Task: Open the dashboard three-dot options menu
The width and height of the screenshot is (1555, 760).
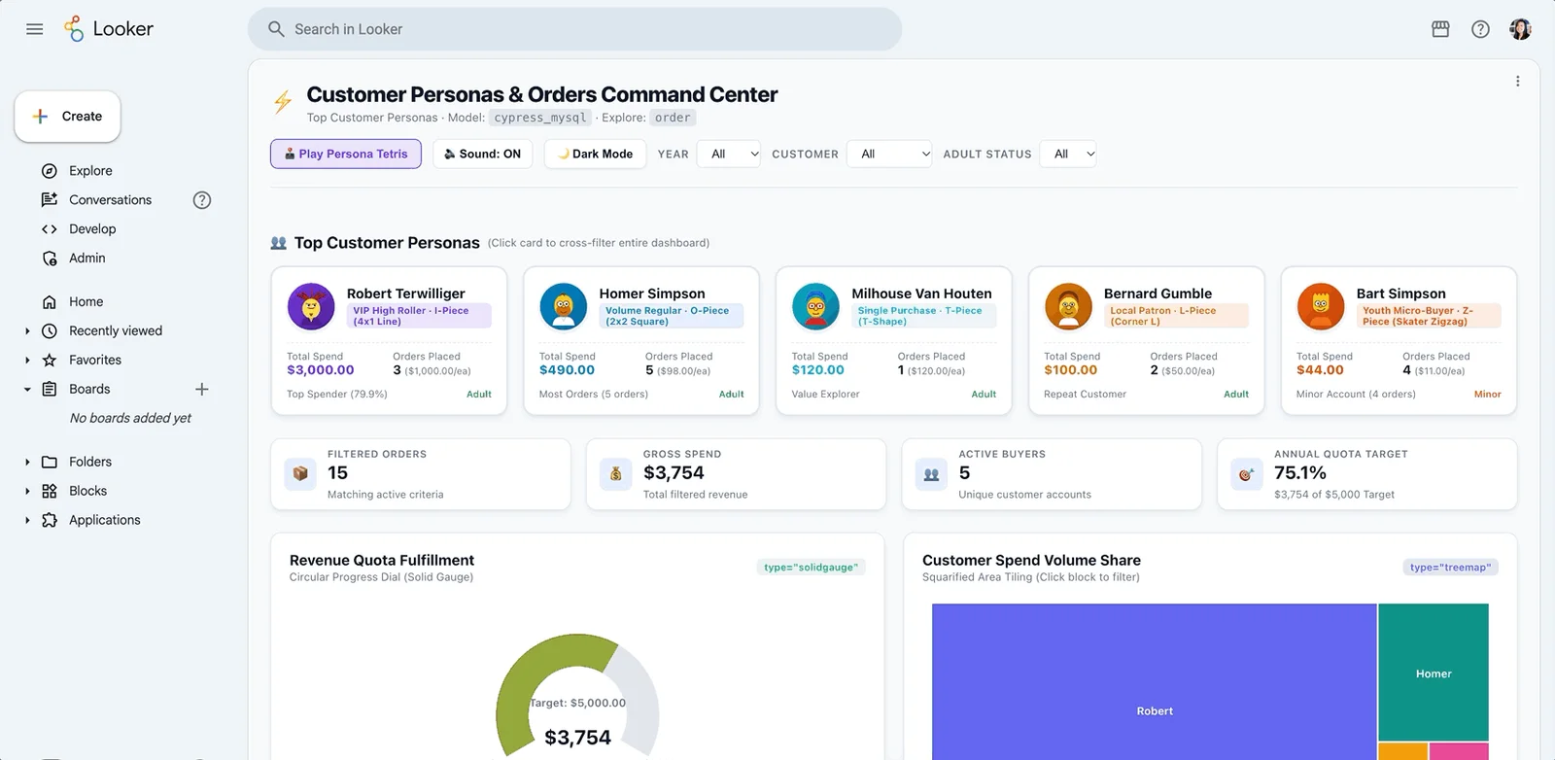Action: pos(1517,82)
